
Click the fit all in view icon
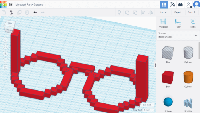pyautogui.click(x=5, y=47)
